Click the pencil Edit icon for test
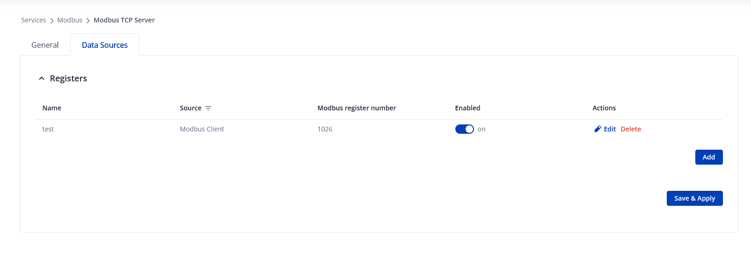The width and height of the screenshot is (751, 268). tap(598, 129)
